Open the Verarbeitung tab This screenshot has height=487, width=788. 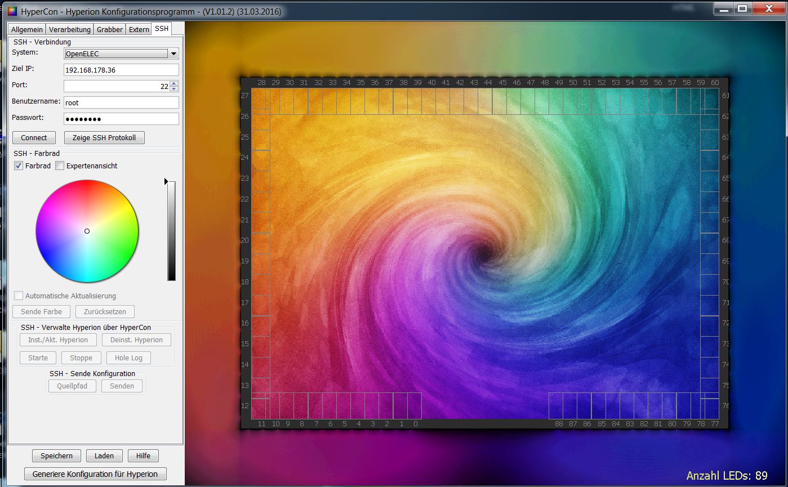[x=69, y=29]
